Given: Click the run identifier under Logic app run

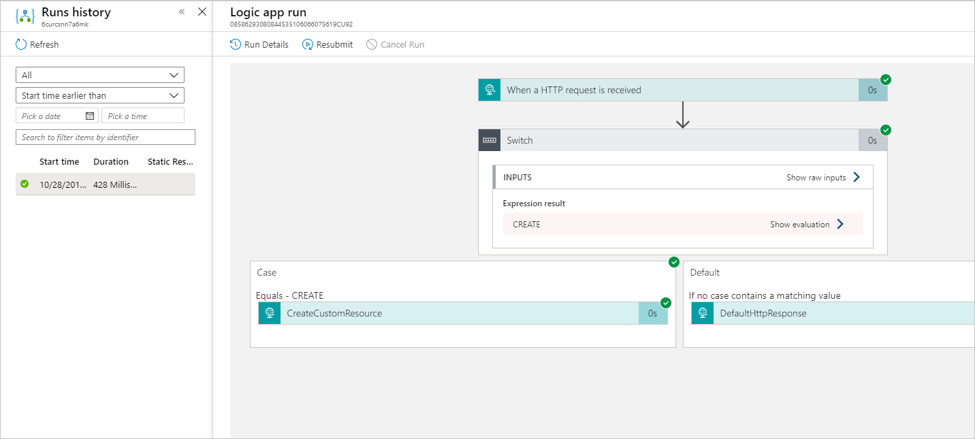Looking at the screenshot, I should 291,25.
